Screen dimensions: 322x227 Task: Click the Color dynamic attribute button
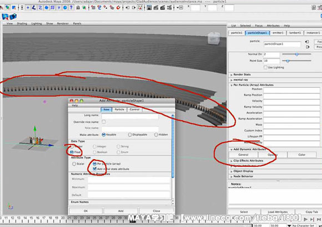click(x=302, y=155)
